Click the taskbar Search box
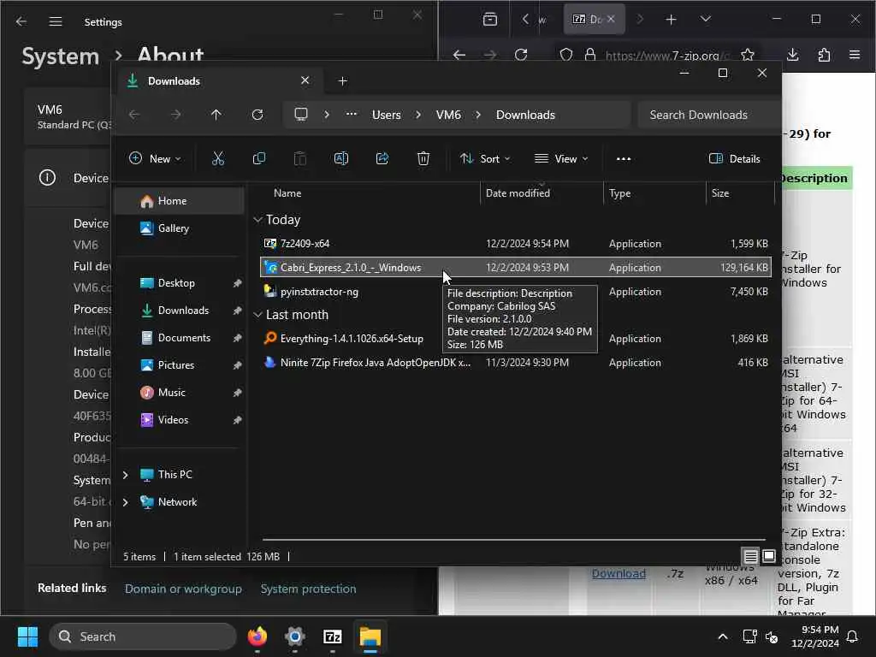876x657 pixels. 143,636
